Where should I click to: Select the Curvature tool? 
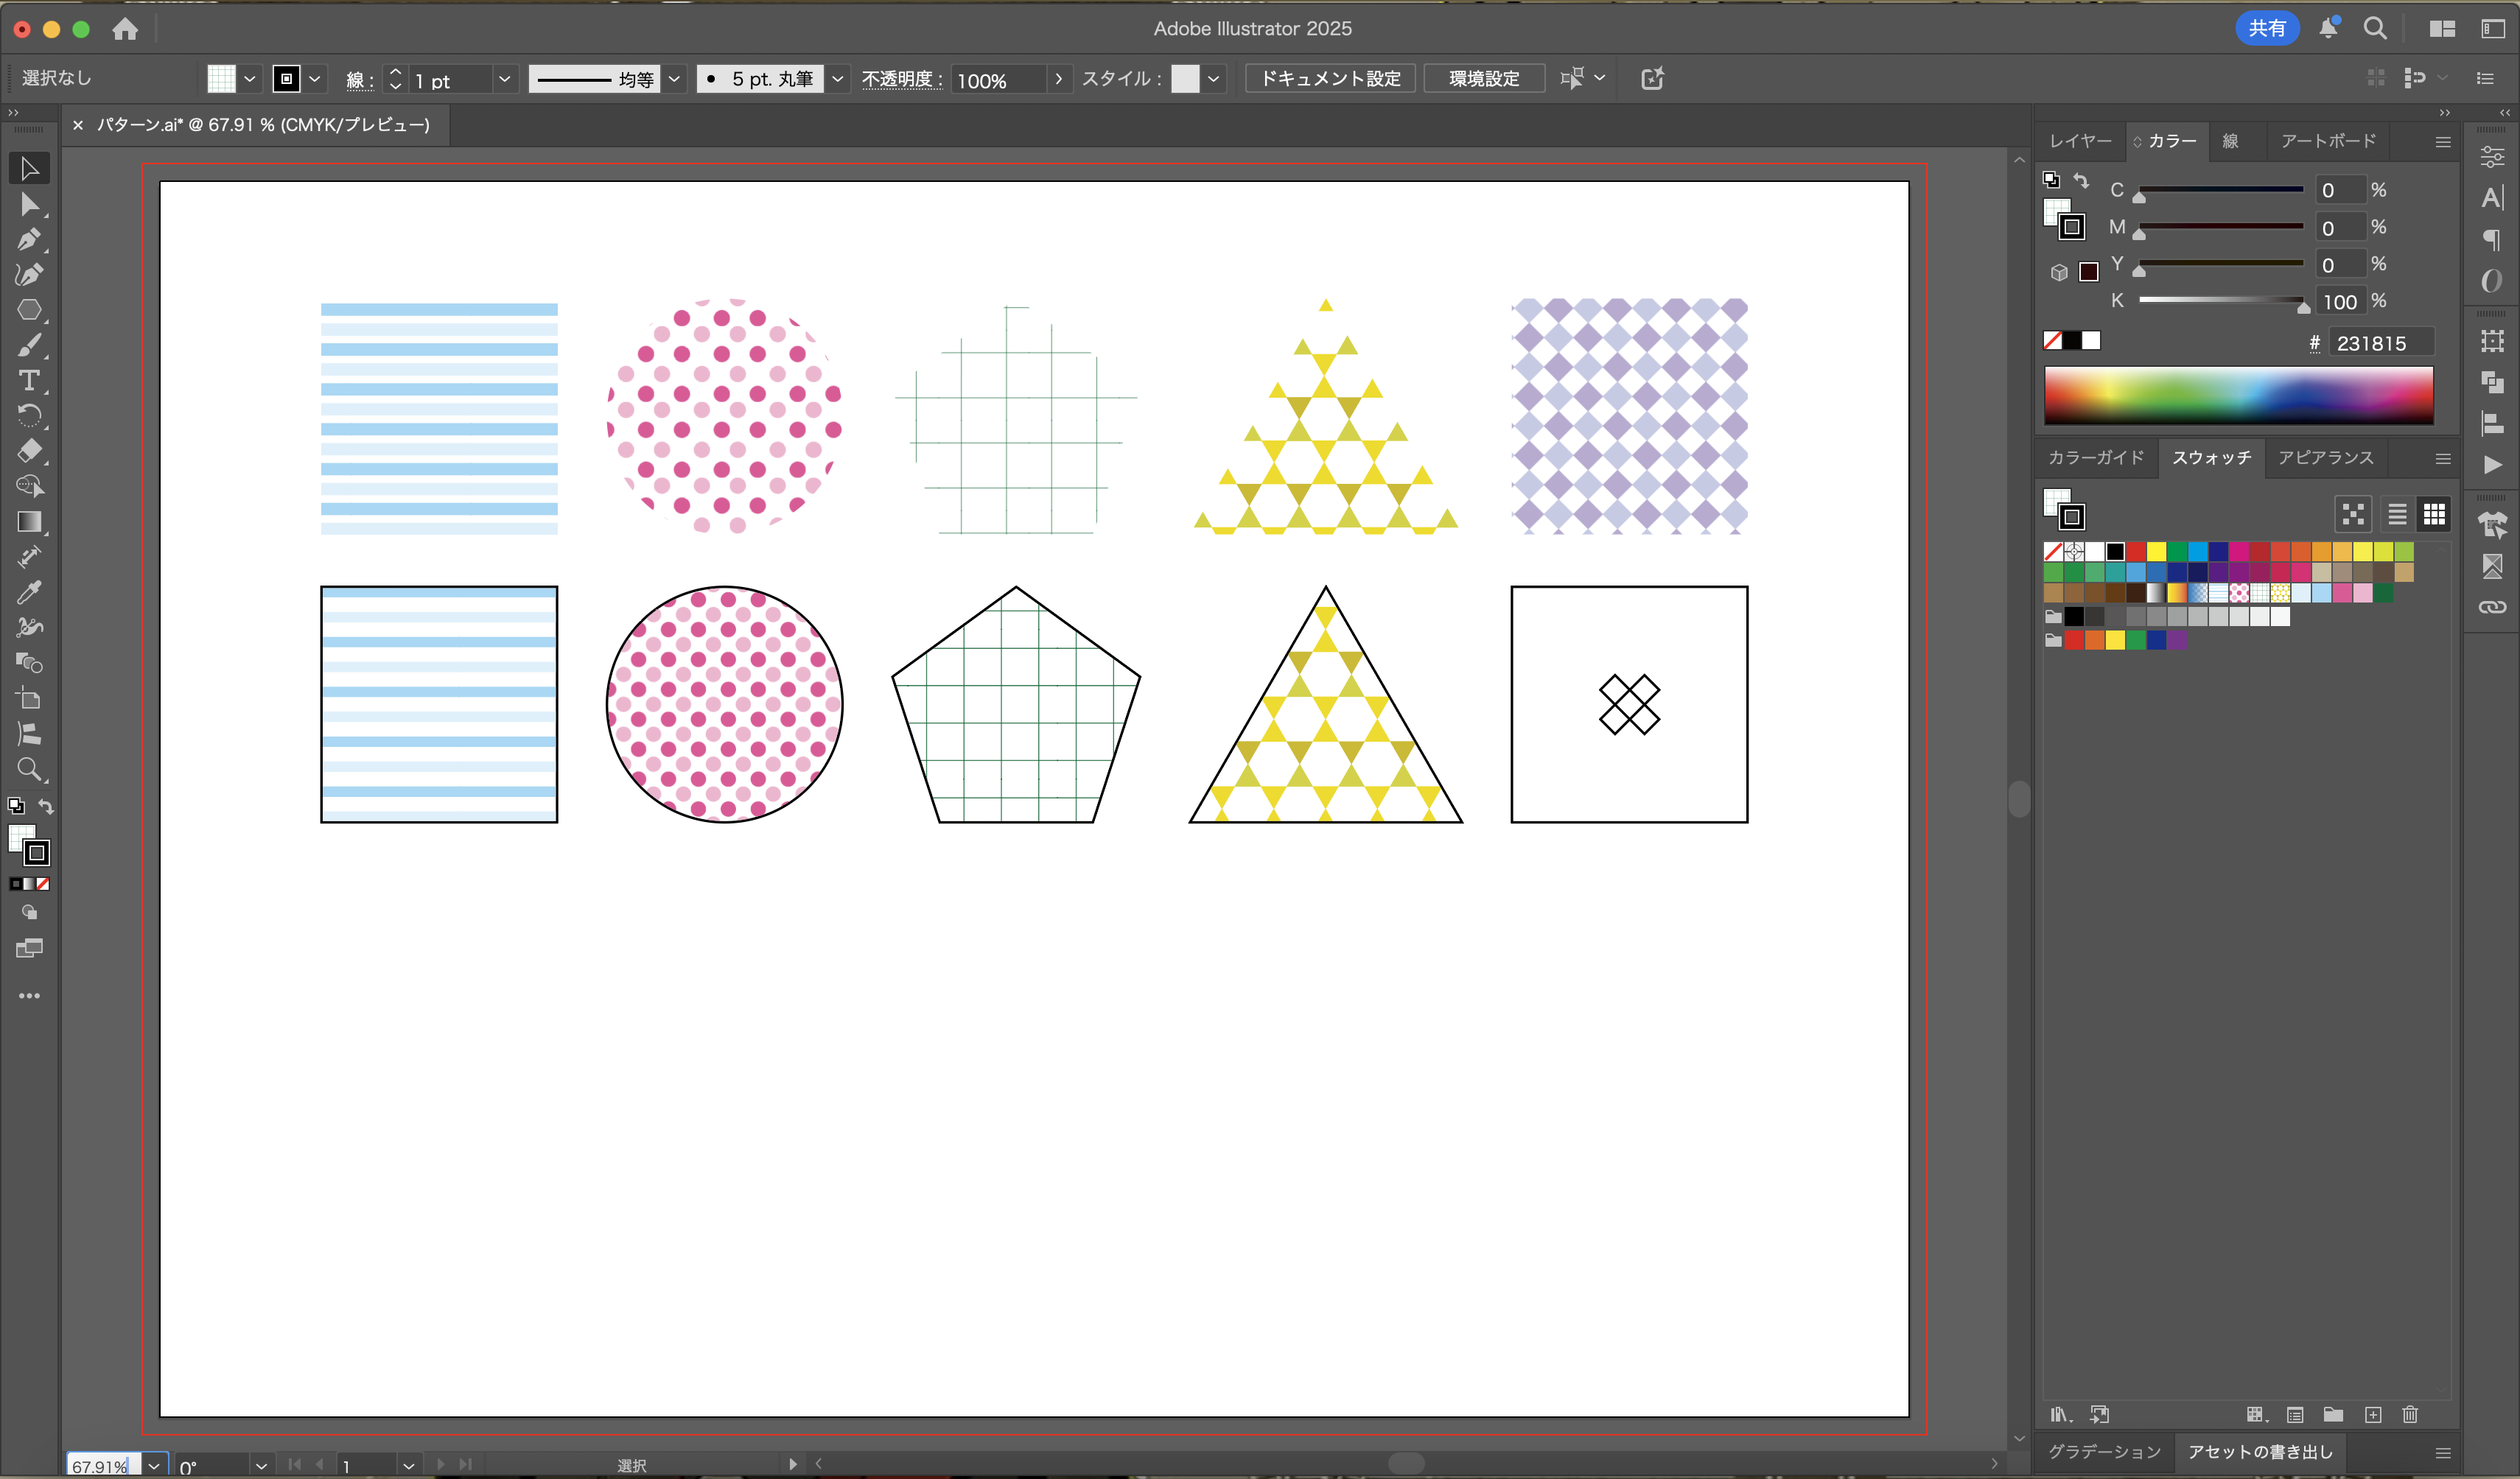[x=29, y=275]
